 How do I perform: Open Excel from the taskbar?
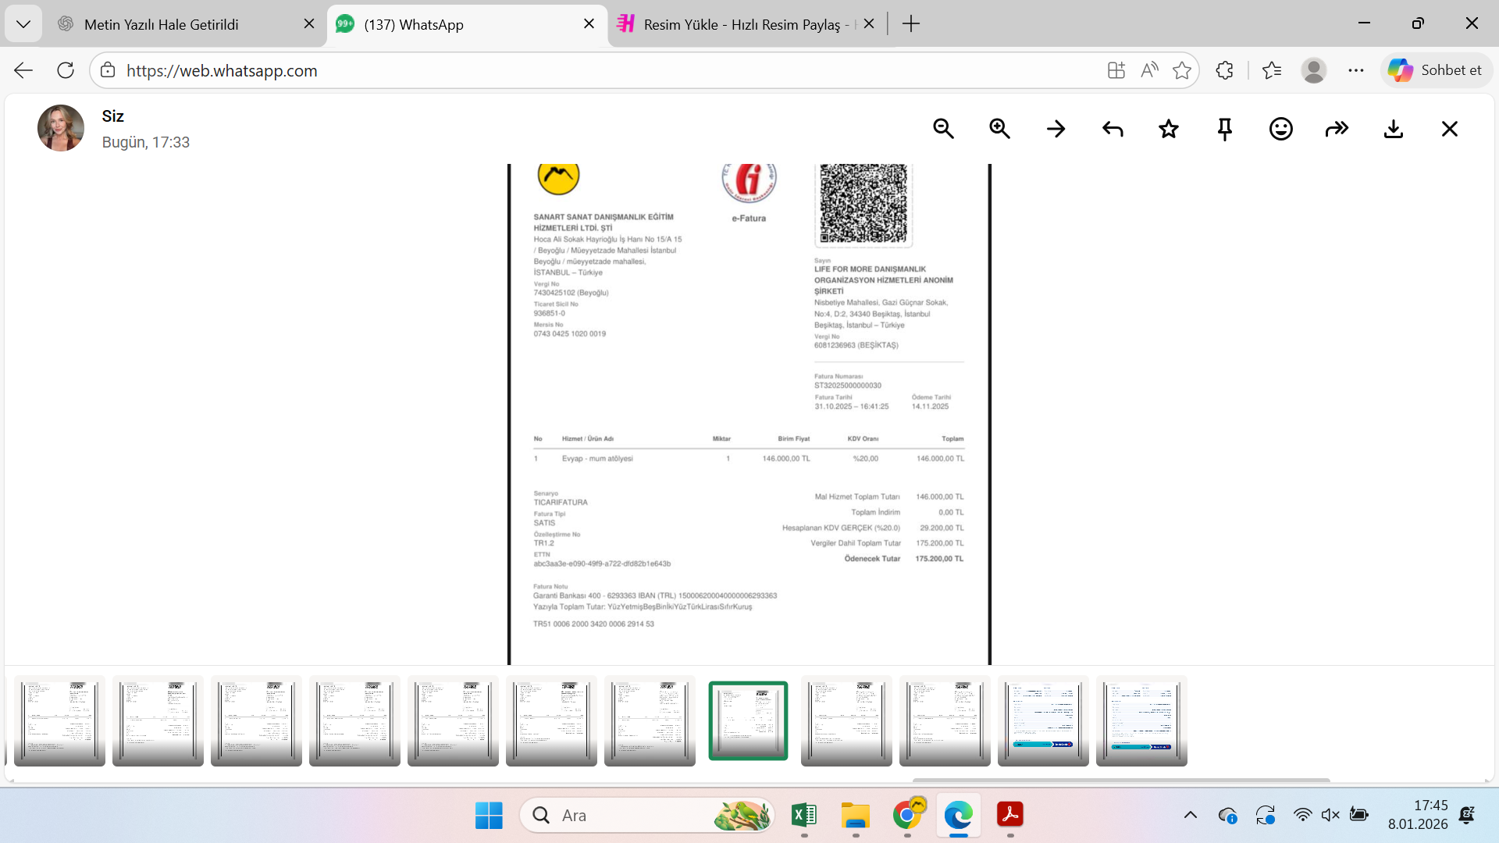coord(804,816)
